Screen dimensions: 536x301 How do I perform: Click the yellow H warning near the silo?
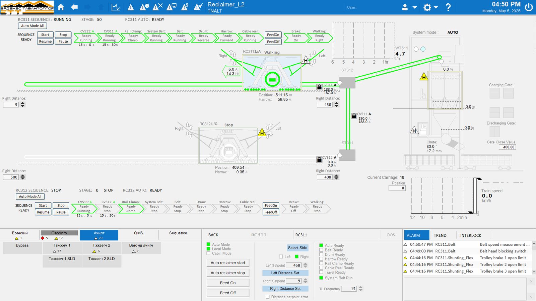pyautogui.click(x=424, y=77)
